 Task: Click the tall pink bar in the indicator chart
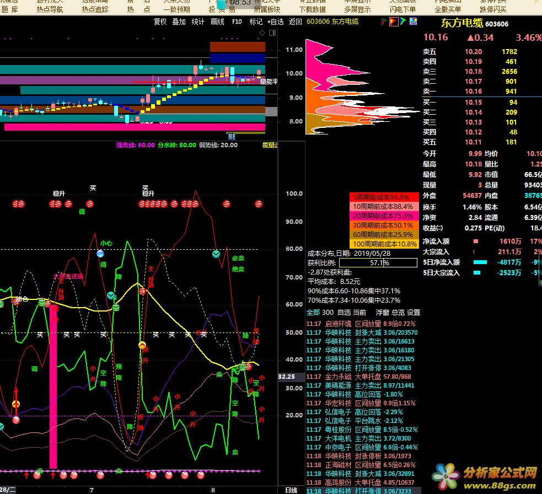tap(53, 387)
